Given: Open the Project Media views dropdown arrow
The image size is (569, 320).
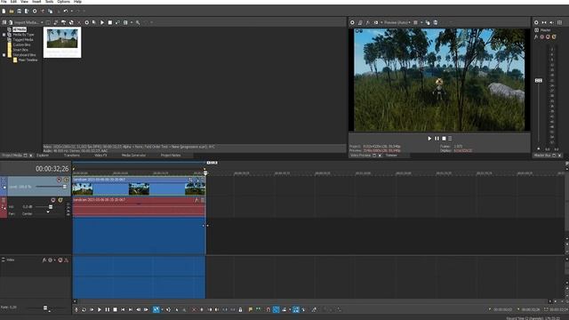Looking at the screenshot, I should (132, 22).
